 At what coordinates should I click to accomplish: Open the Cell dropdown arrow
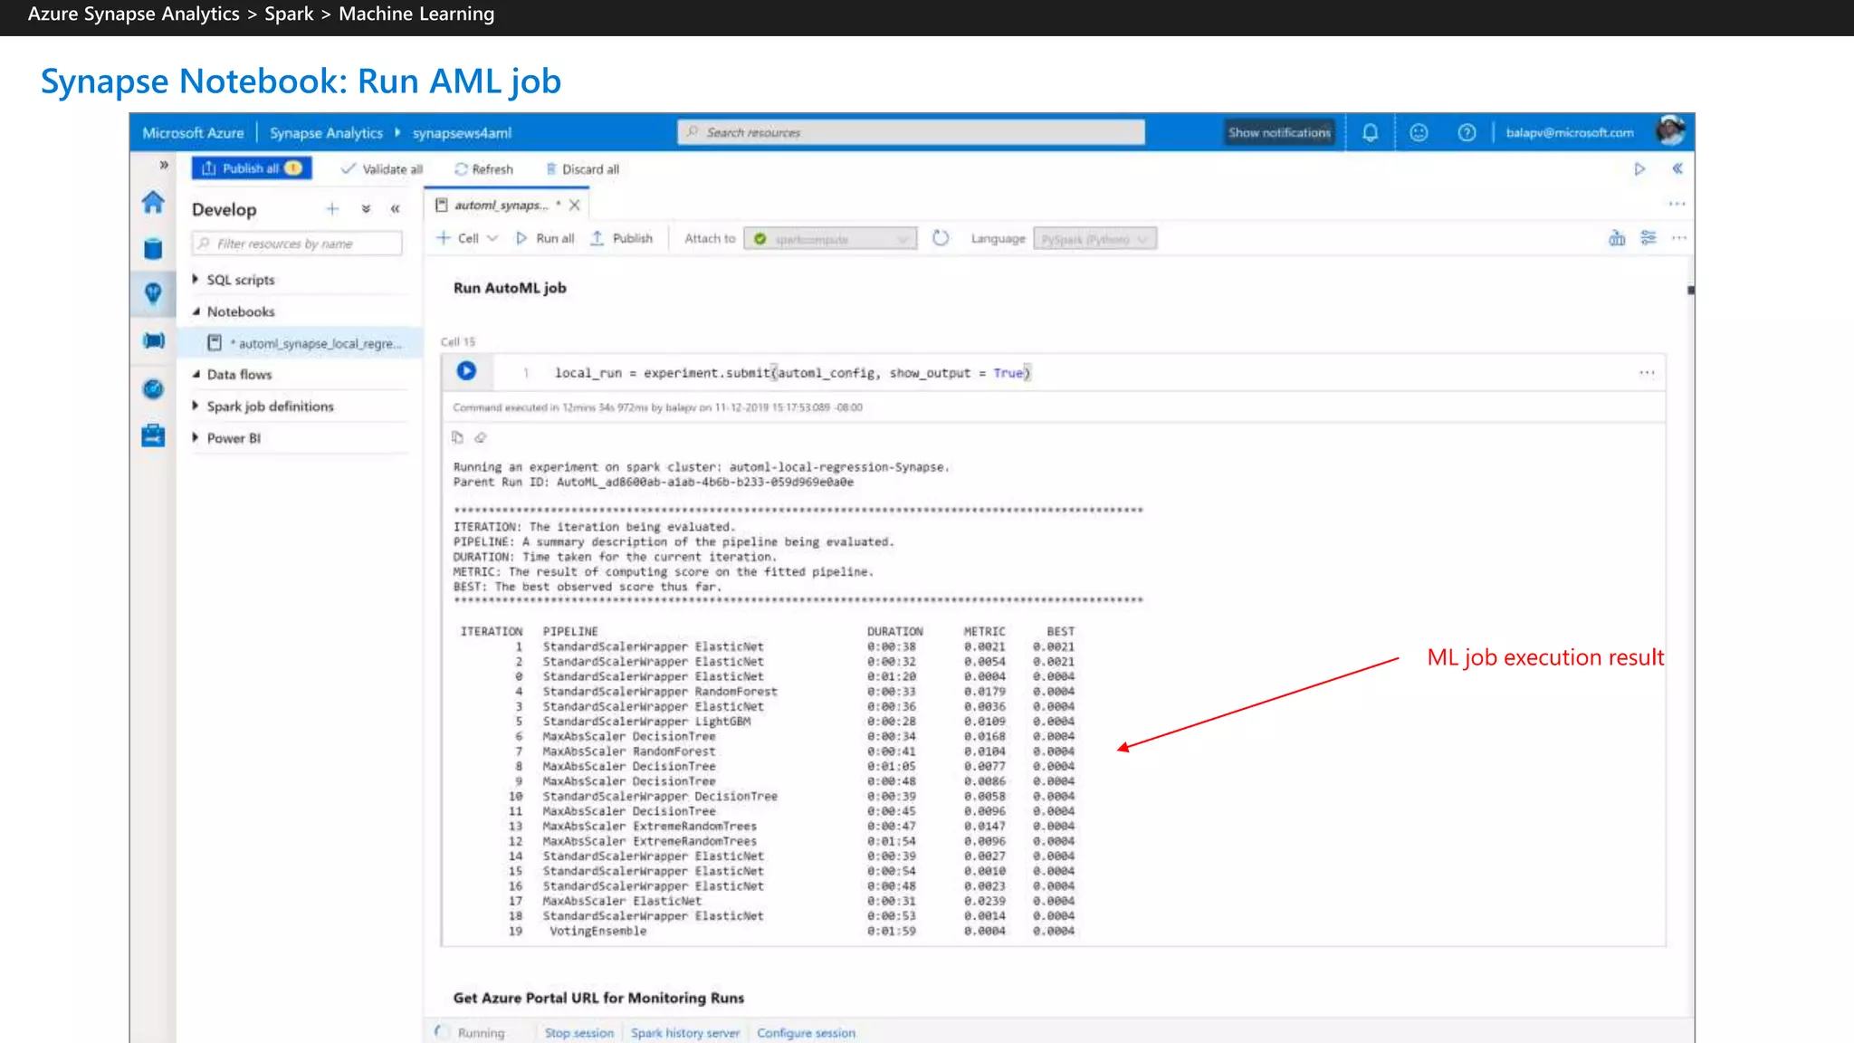[492, 238]
